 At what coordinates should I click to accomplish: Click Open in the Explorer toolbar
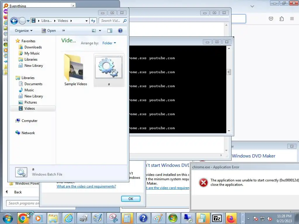point(49,31)
